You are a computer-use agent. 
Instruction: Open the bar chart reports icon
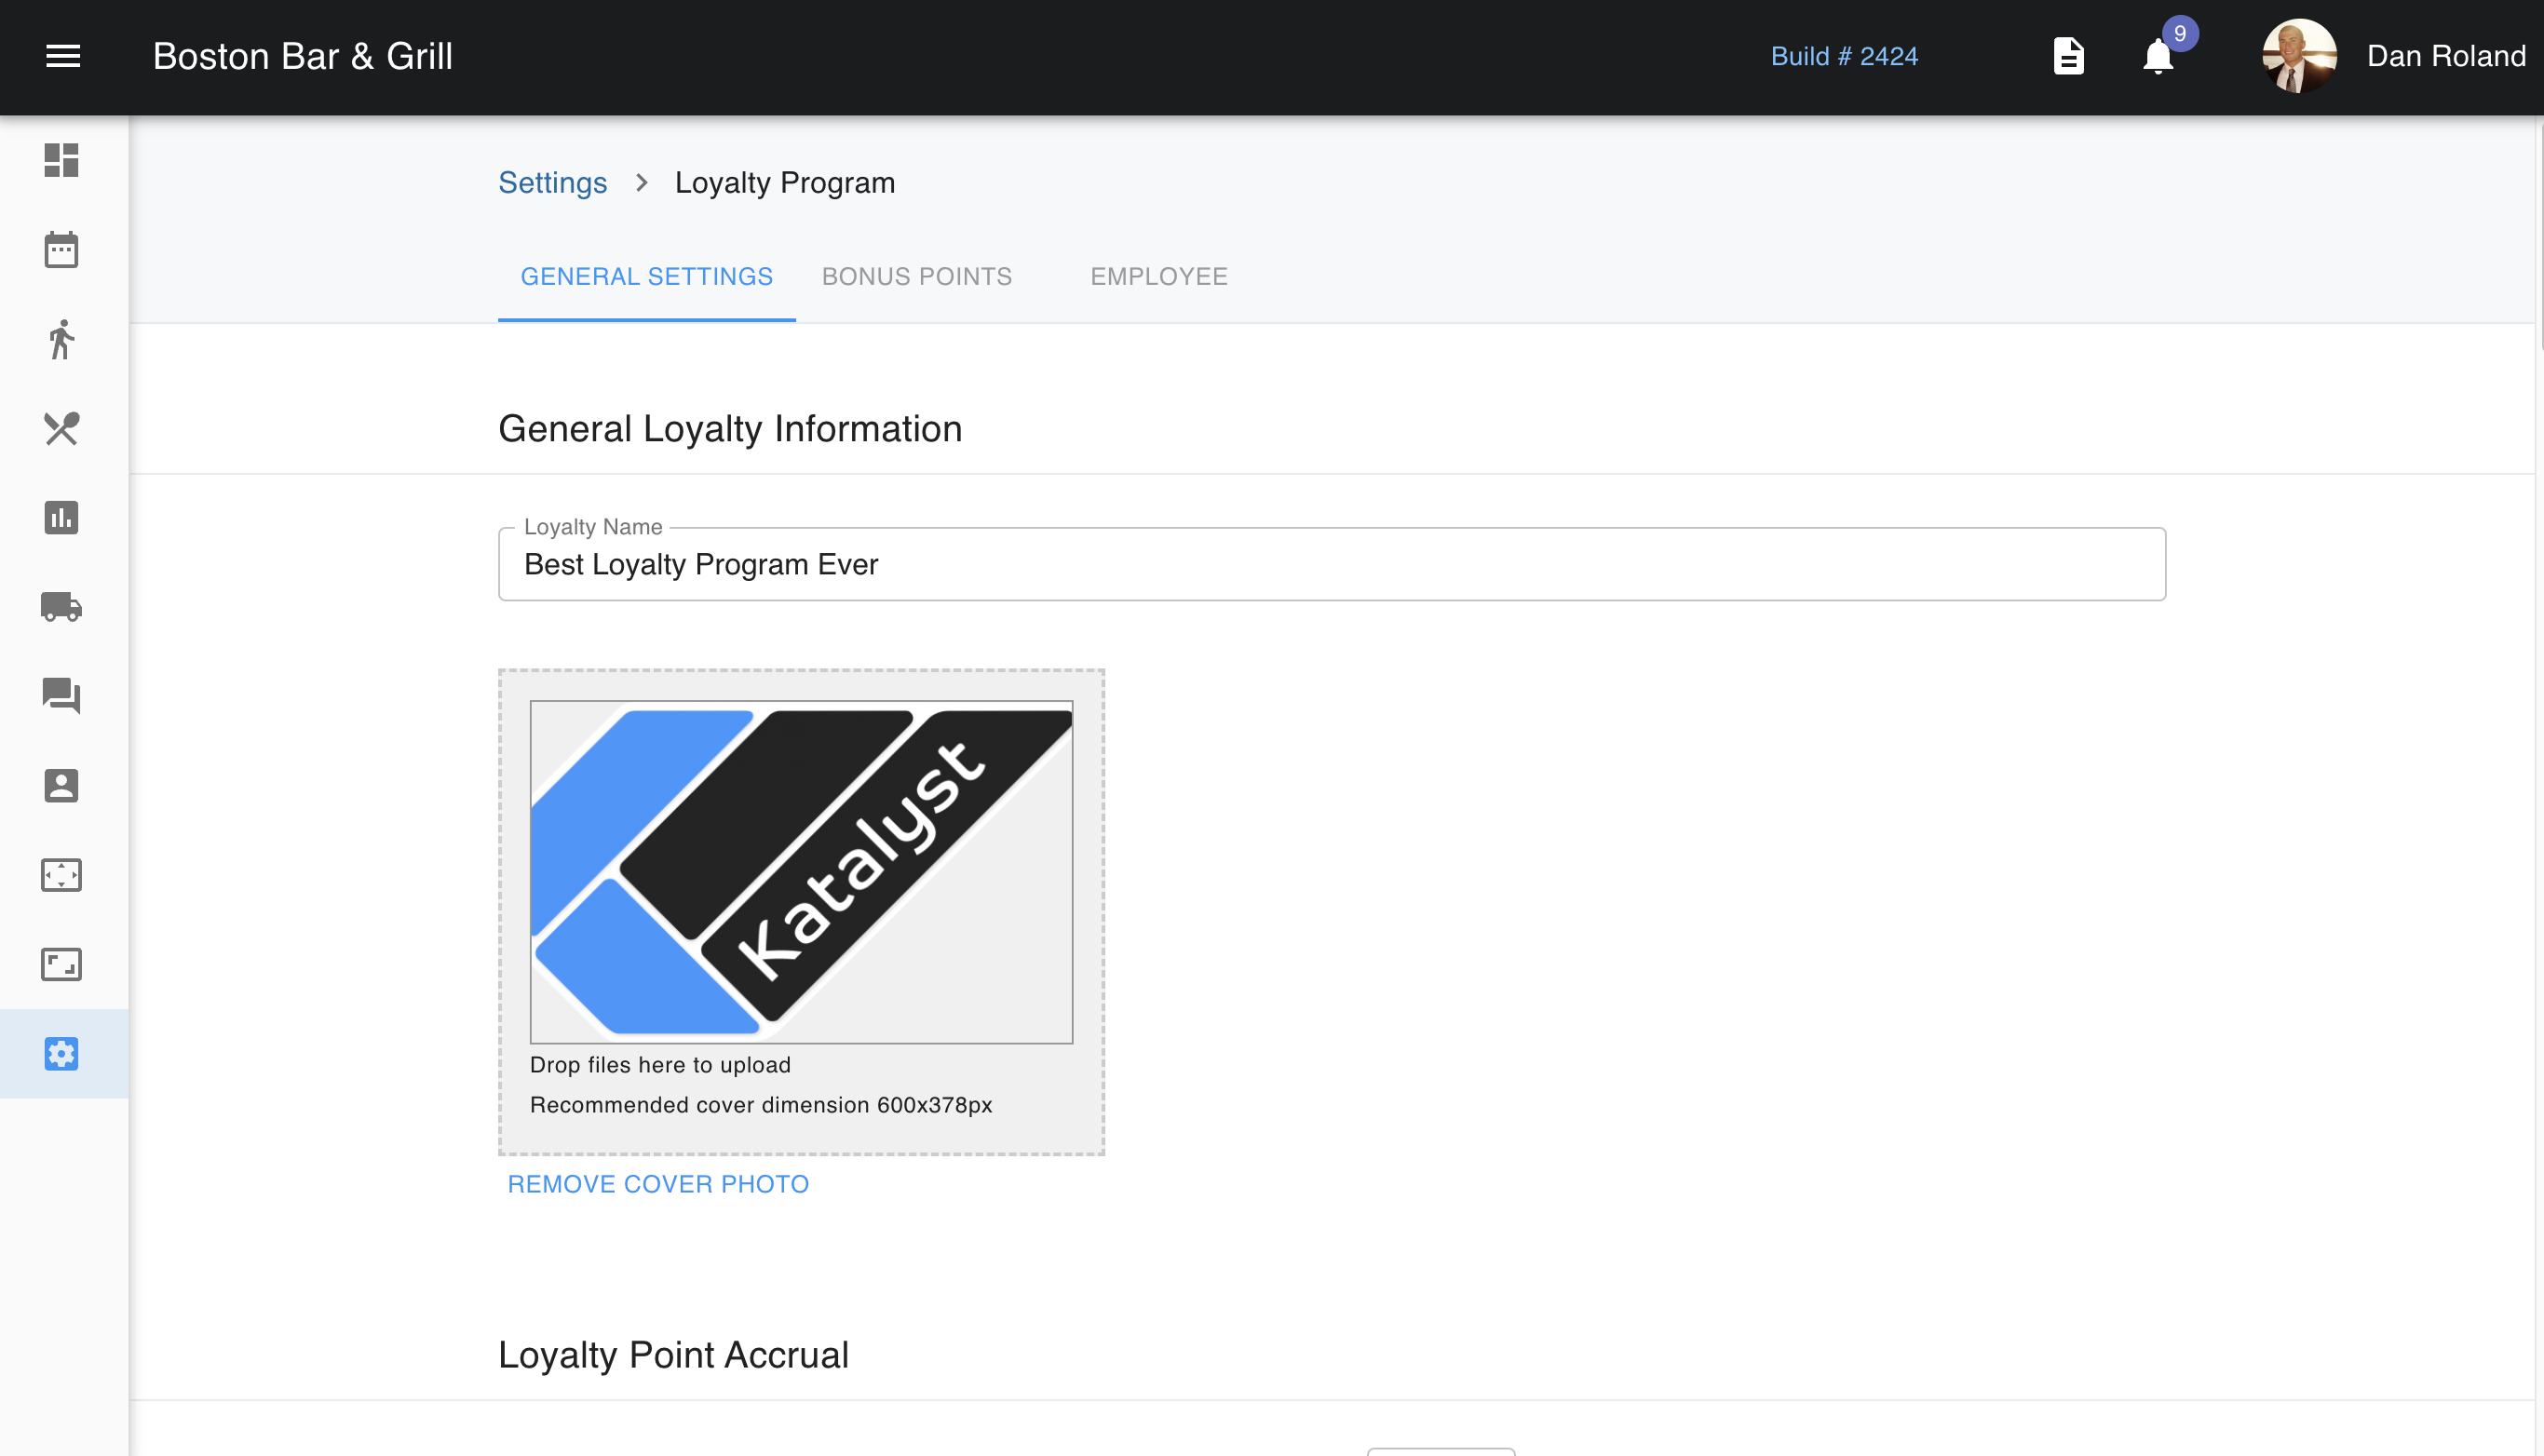(61, 518)
